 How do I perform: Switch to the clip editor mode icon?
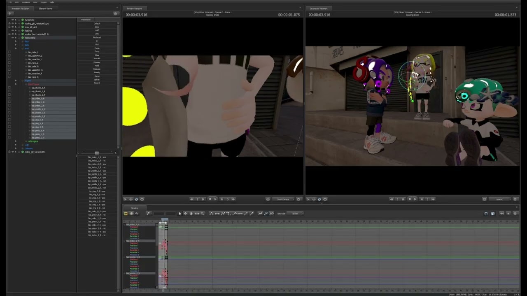126,214
